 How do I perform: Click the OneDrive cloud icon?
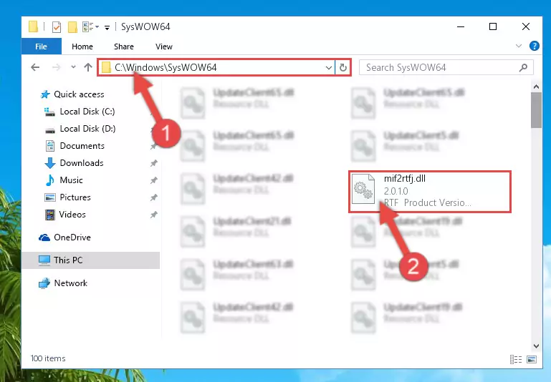coord(44,237)
